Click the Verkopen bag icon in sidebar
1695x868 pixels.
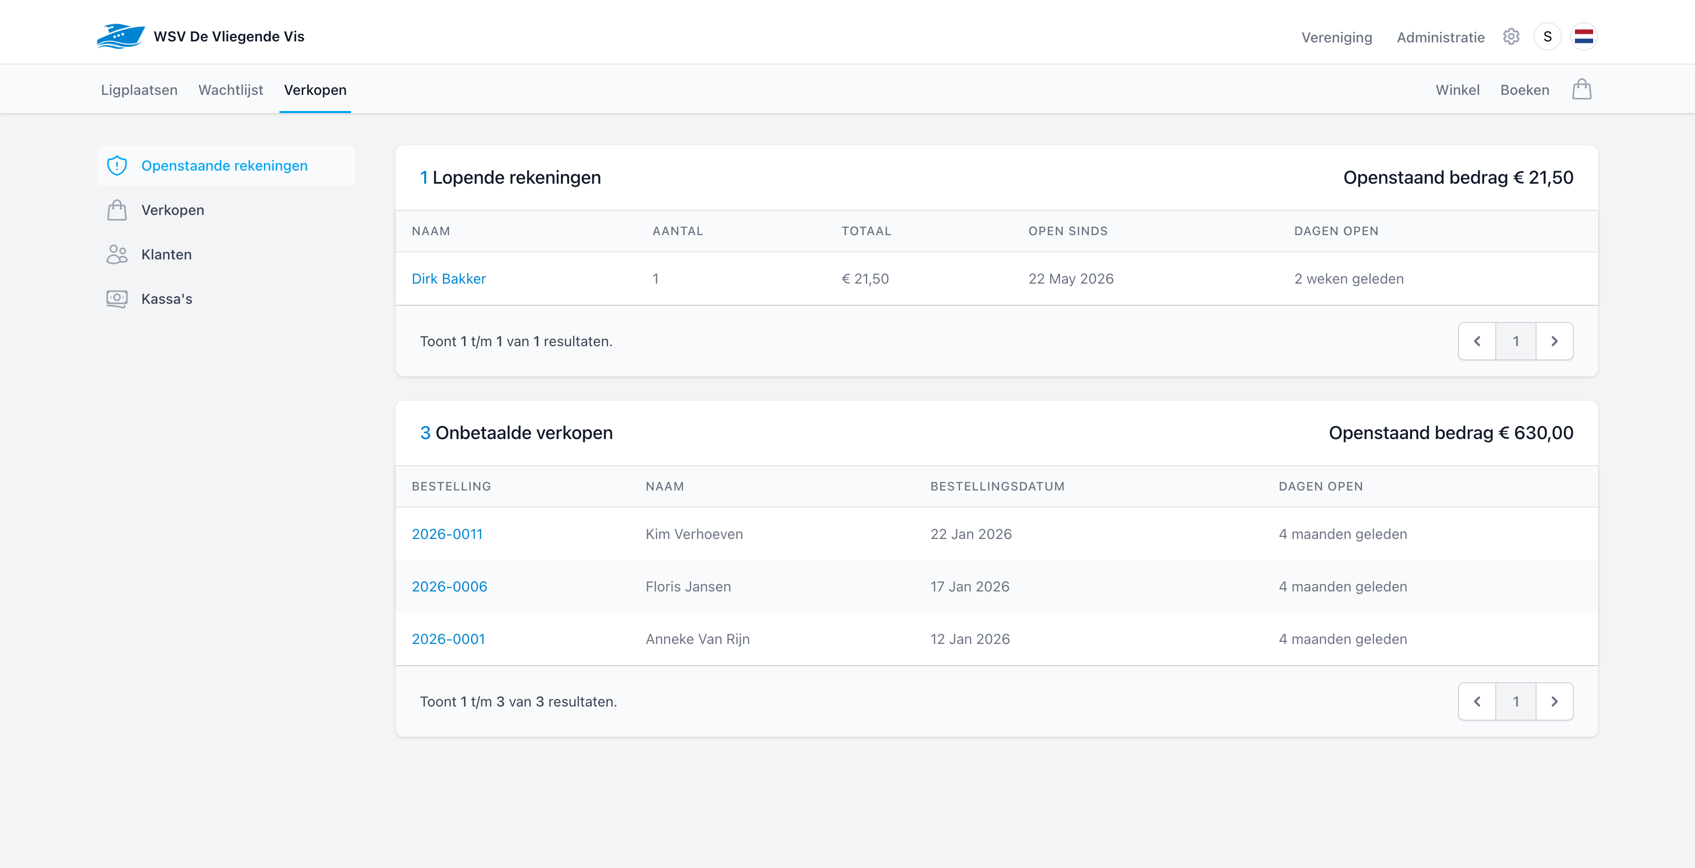117,210
